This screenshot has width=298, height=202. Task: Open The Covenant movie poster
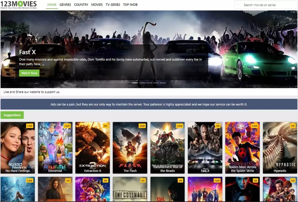point(130,189)
